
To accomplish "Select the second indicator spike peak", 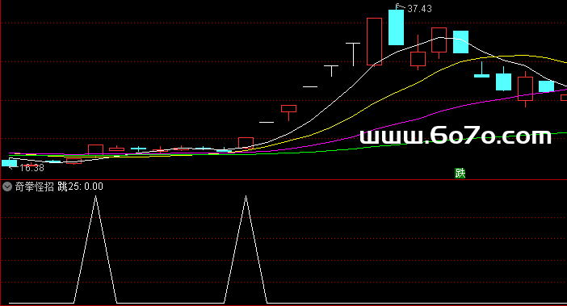I will pyautogui.click(x=246, y=197).
